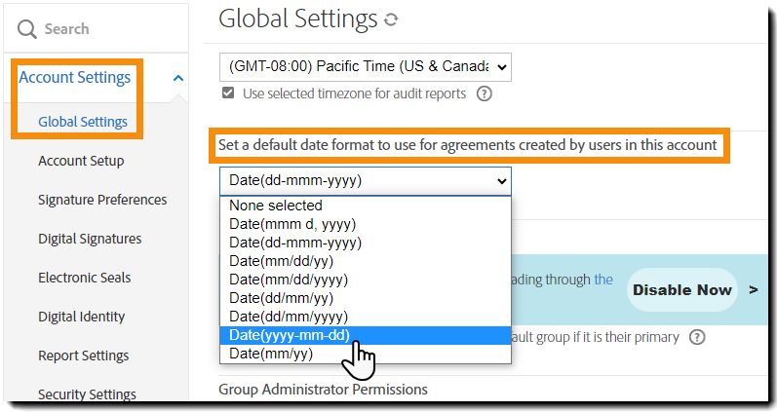Open the Pacific Time timezone dropdown
The height and width of the screenshot is (412, 777).
point(365,66)
